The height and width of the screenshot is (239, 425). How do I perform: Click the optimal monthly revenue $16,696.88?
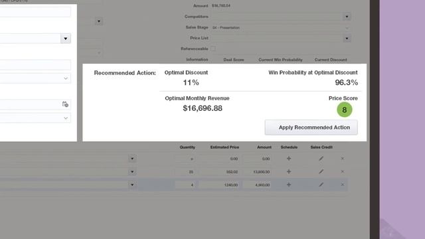pyautogui.click(x=203, y=108)
